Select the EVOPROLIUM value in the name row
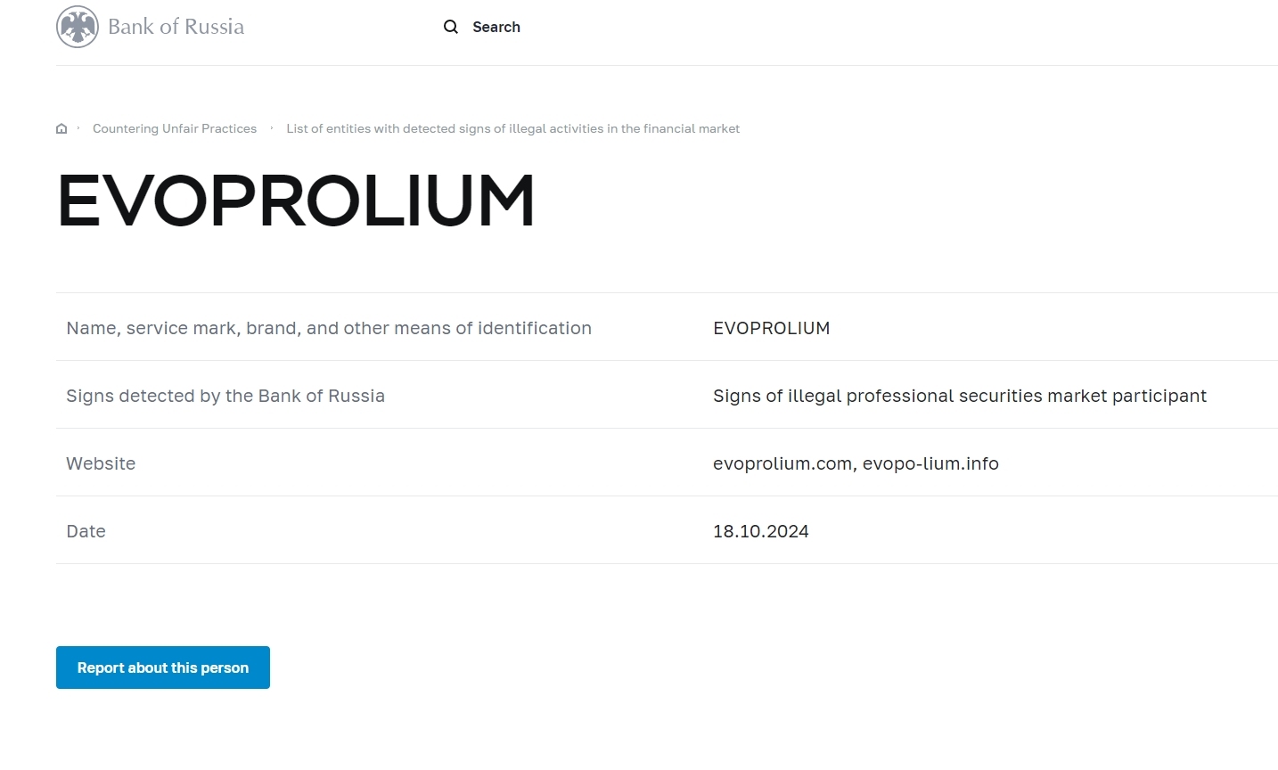The image size is (1278, 770). point(771,328)
